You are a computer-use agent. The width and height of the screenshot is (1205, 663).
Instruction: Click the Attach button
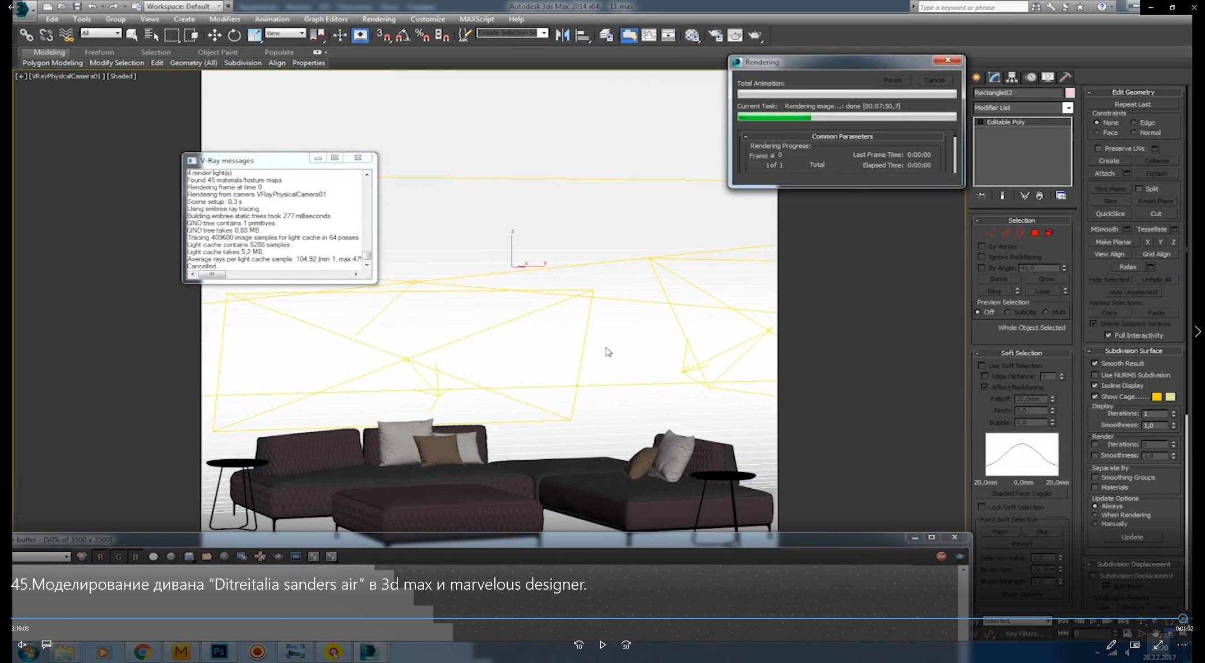[1104, 174]
